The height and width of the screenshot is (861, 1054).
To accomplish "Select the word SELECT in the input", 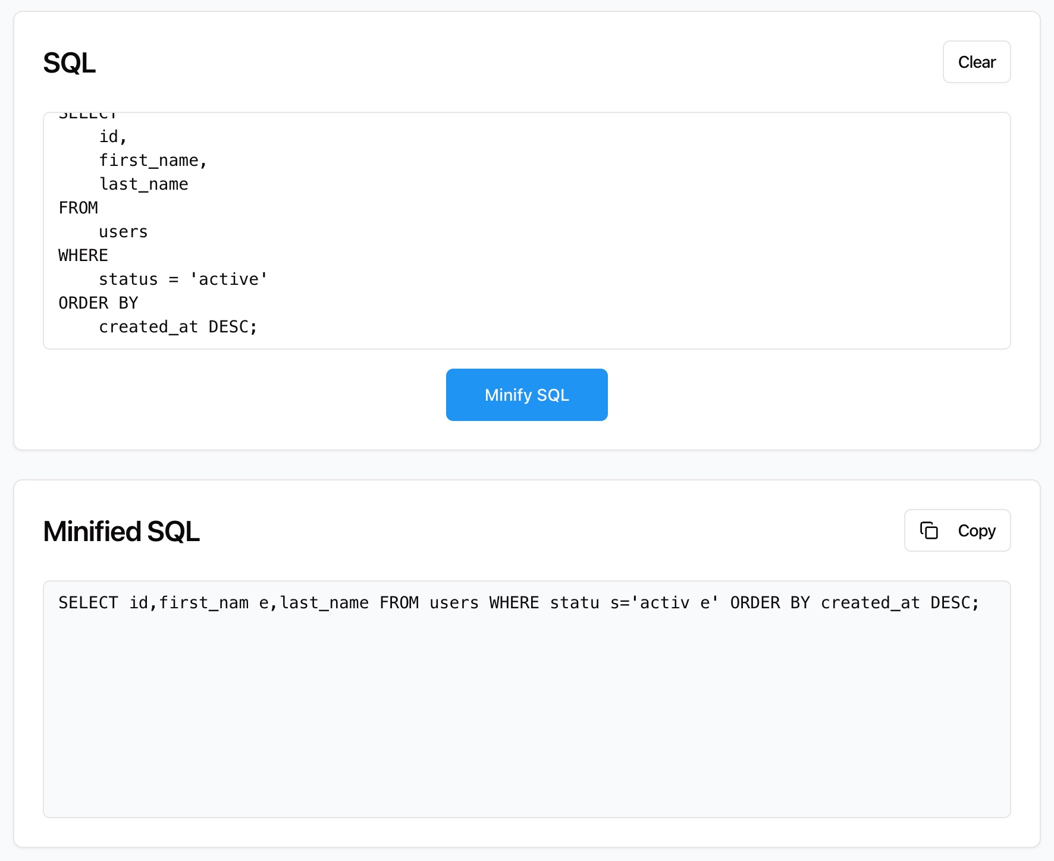I will 88,114.
